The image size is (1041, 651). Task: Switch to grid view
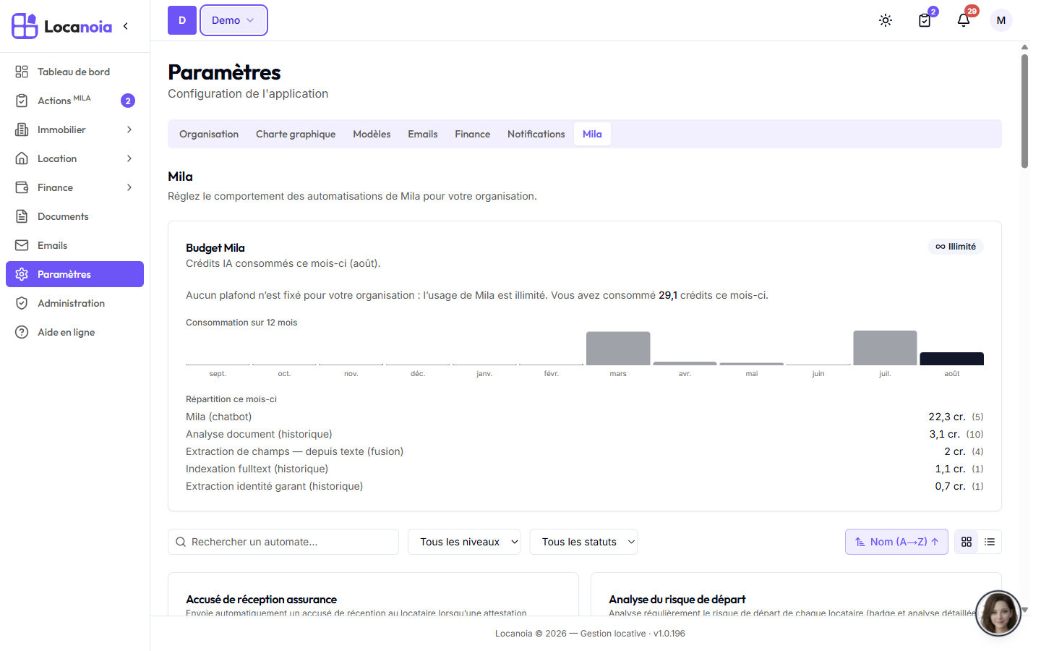(967, 542)
